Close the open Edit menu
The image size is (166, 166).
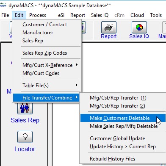19,15
